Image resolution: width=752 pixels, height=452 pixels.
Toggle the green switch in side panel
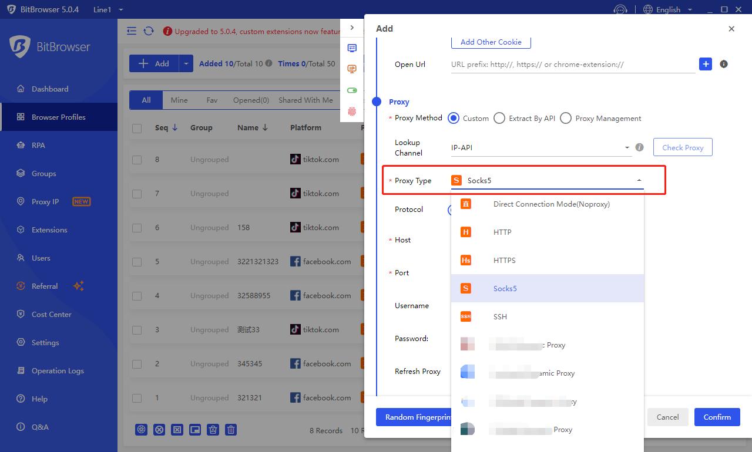click(352, 90)
